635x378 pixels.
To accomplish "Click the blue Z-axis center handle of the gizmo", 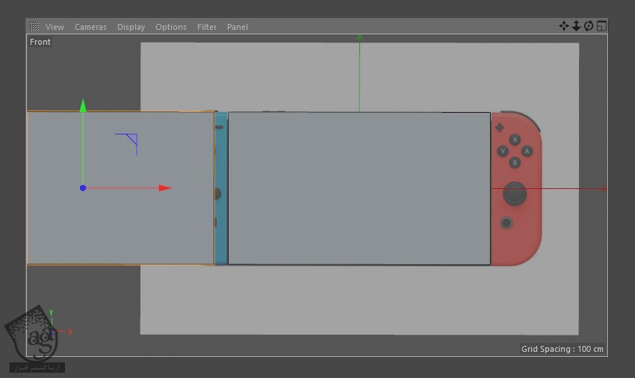I will (83, 188).
